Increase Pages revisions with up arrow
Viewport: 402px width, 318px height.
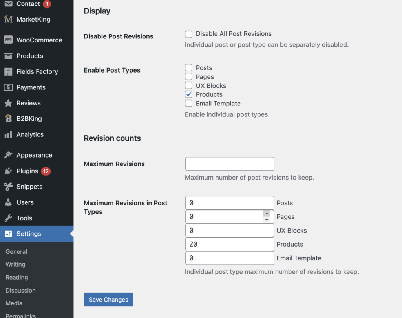(267, 214)
